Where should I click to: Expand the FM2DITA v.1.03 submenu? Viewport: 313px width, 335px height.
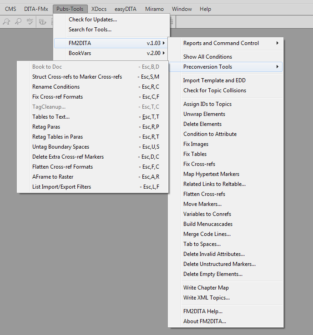(x=111, y=43)
